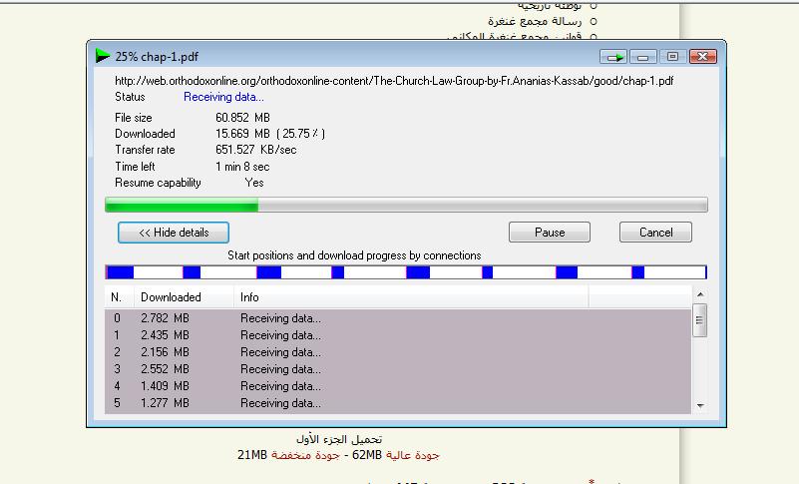Screen dimensions: 799x484
Task: Cancel the current download
Action: click(655, 233)
